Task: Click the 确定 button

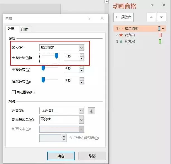Action: click(61, 156)
